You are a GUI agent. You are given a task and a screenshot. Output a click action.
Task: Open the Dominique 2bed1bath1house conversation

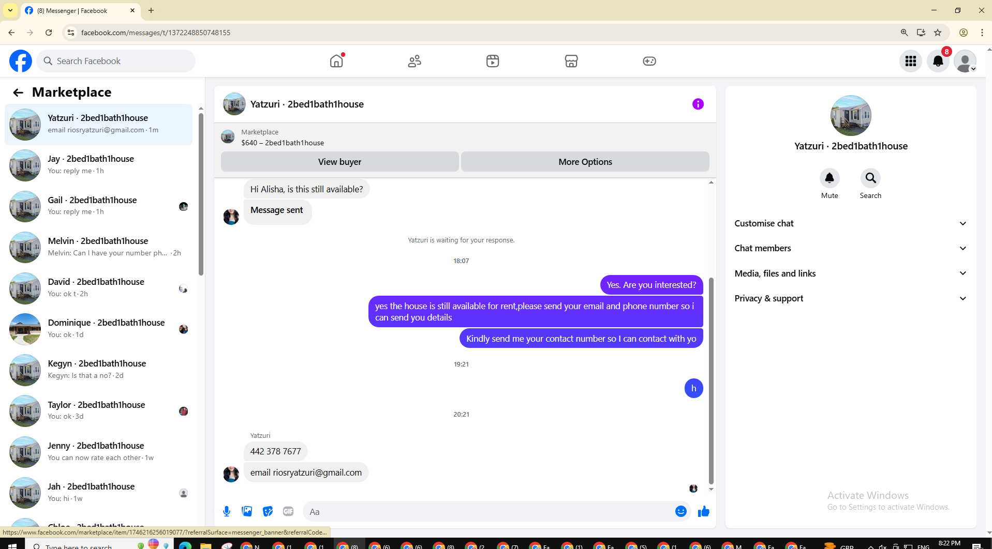[99, 329]
